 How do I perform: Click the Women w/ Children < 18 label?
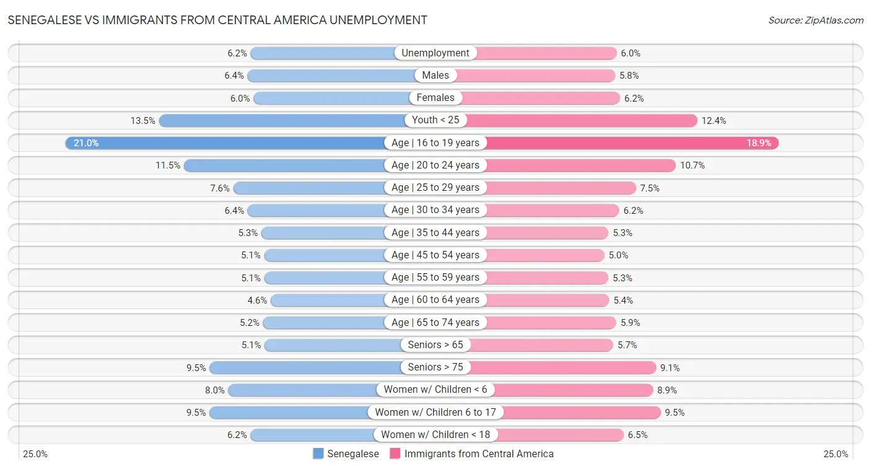(x=436, y=435)
